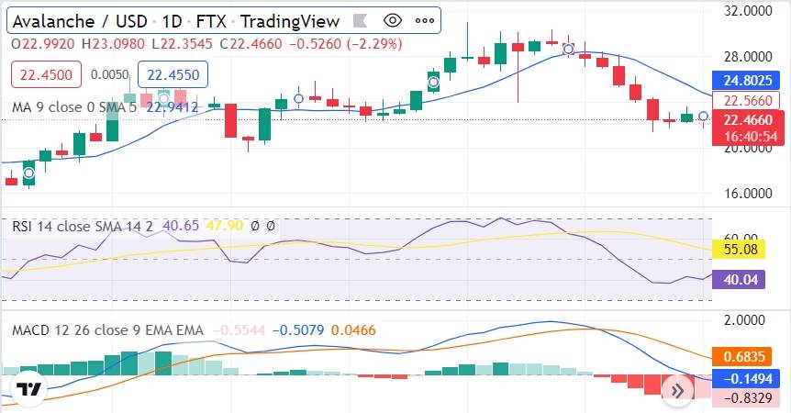The width and height of the screenshot is (791, 413).
Task: Click the blue -0.1494 MACD label
Action: point(747,379)
